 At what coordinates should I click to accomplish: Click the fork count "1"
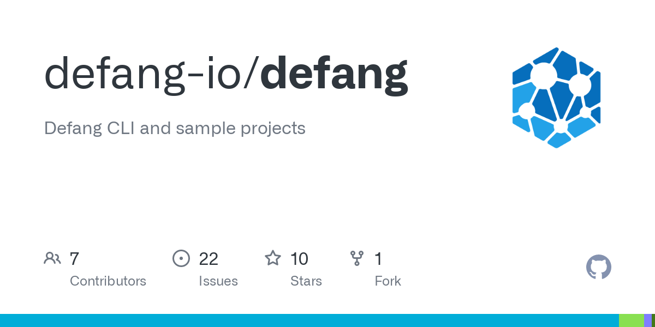coord(378,258)
